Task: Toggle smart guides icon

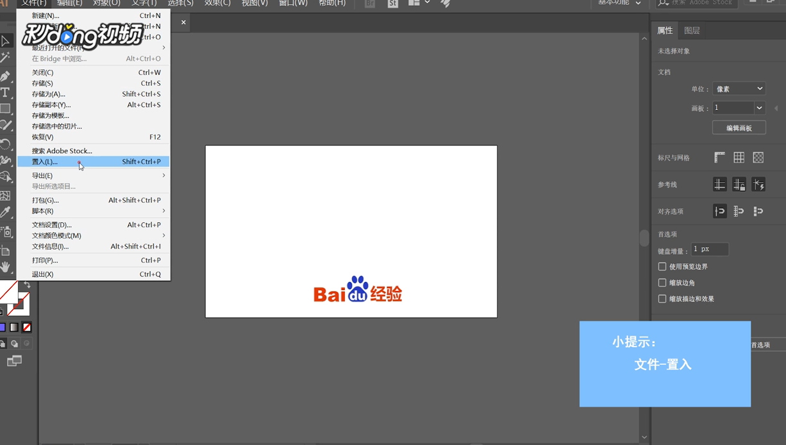Action: pyautogui.click(x=758, y=184)
